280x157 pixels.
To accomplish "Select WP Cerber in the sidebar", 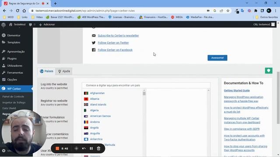I will tap(16, 89).
